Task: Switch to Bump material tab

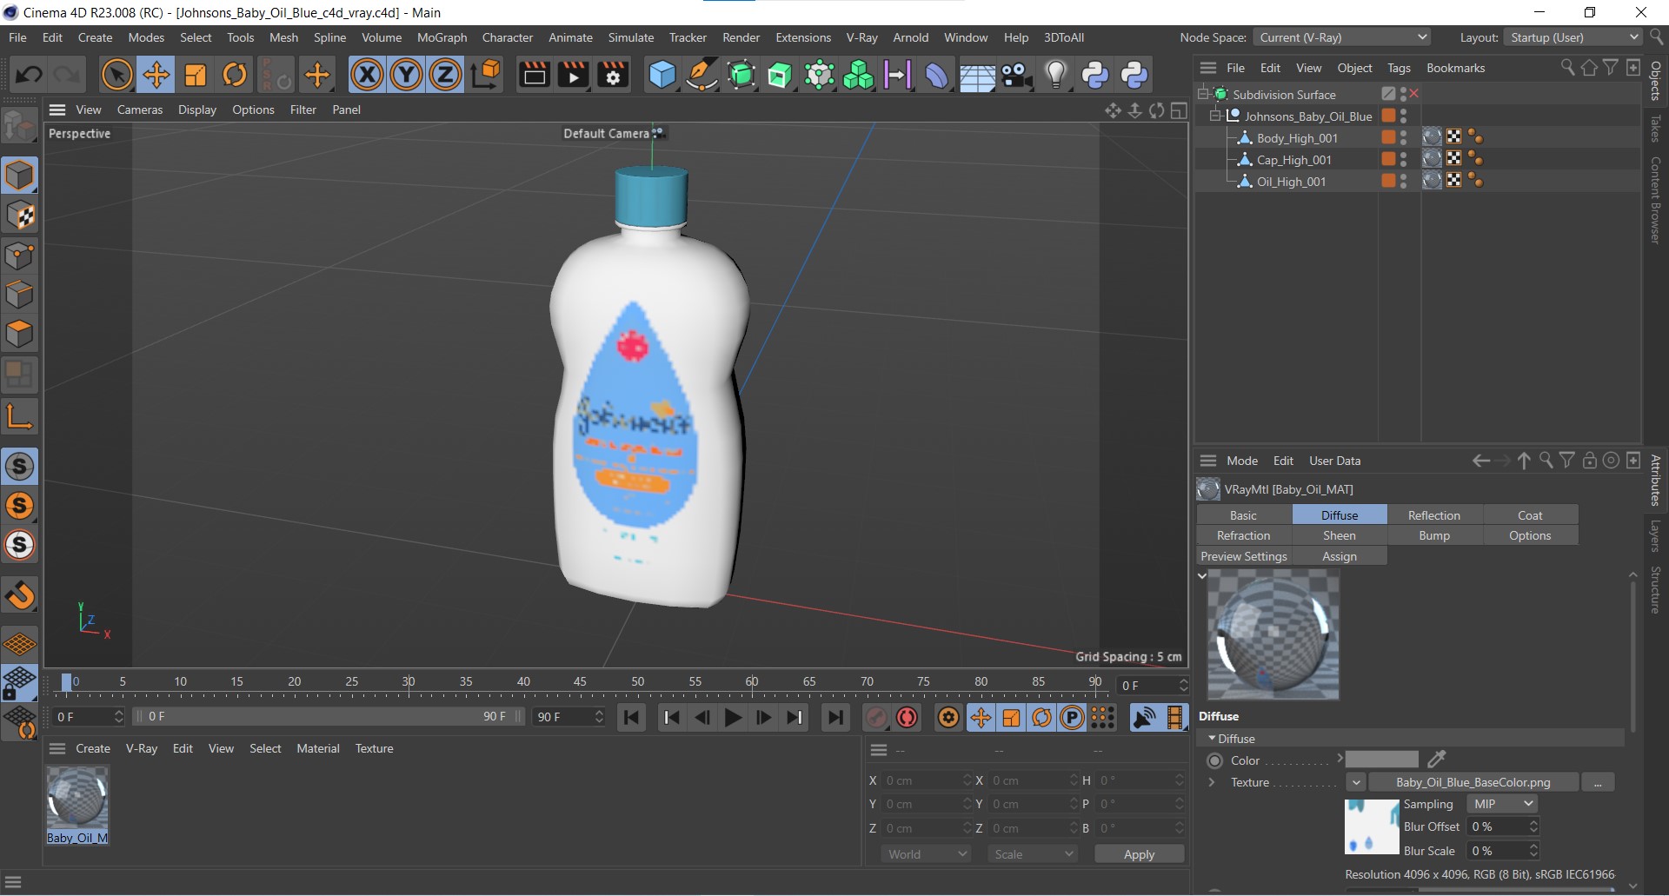Action: (x=1434, y=535)
